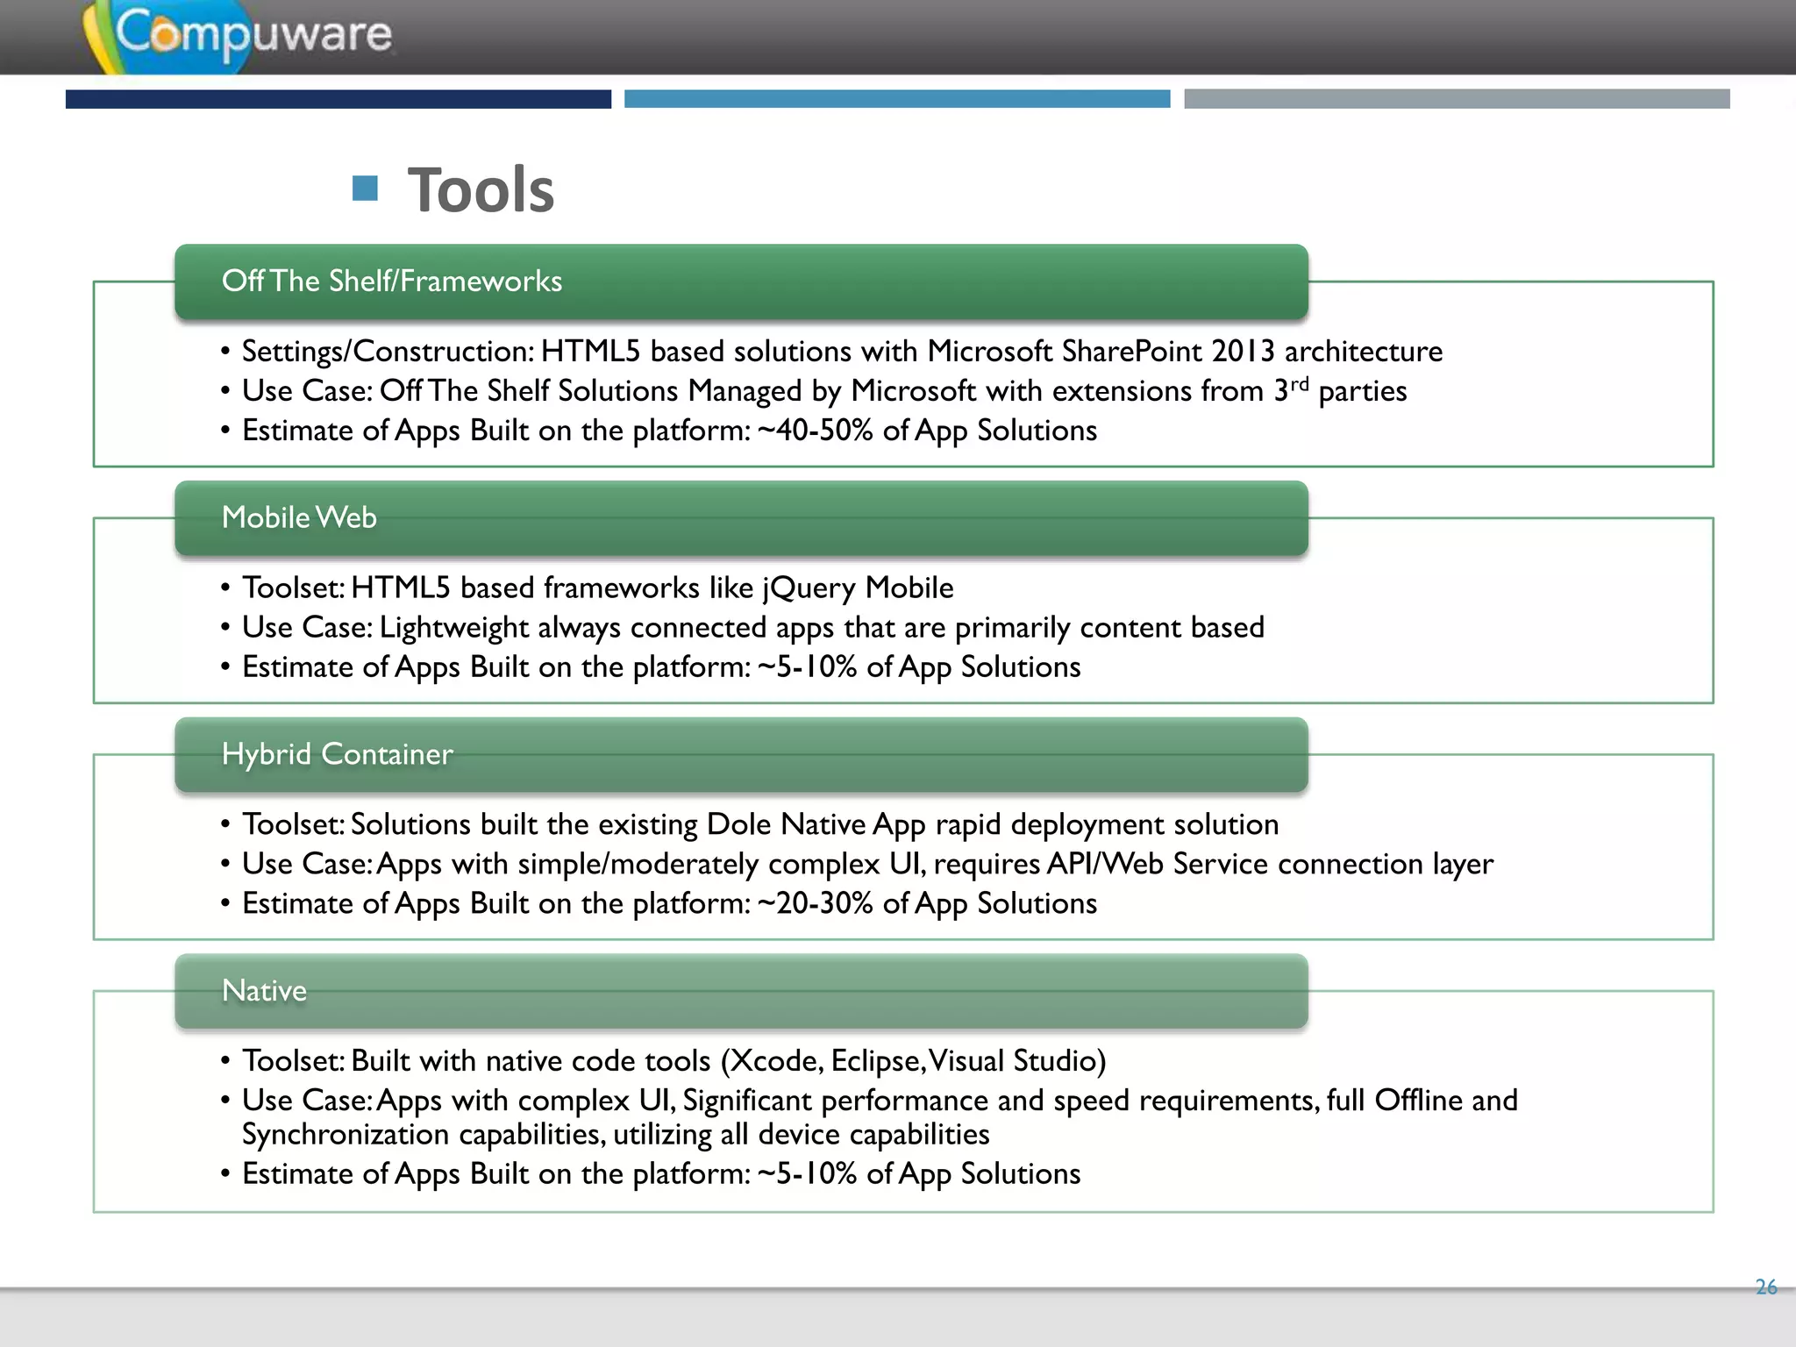Click the Xcode, Eclipse, Visual Studio line
This screenshot has height=1347, width=1796.
663,1061
